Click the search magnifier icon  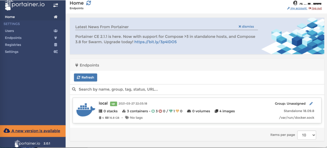click(x=74, y=89)
